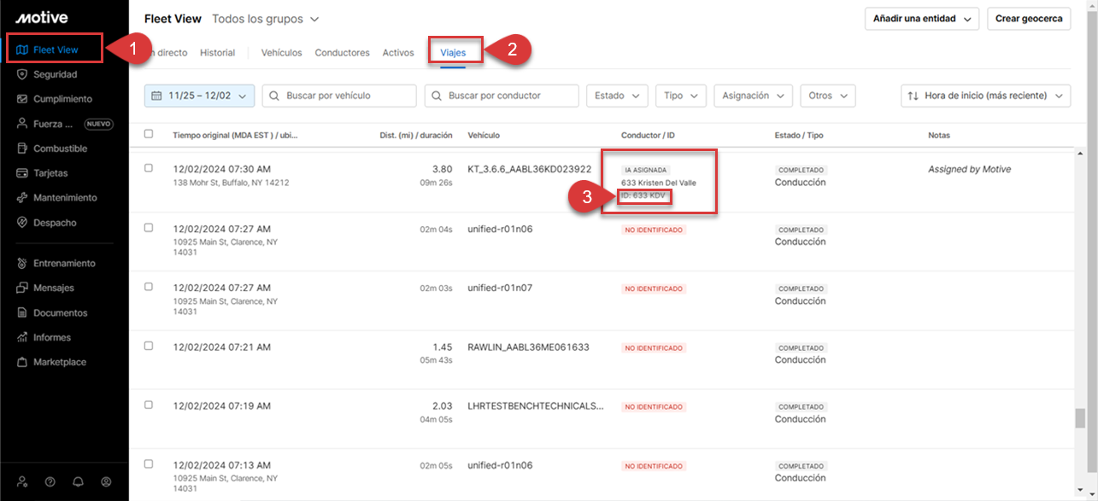Open the Seguridad section in the sidebar
Image resolution: width=1098 pixels, height=501 pixels.
click(55, 74)
